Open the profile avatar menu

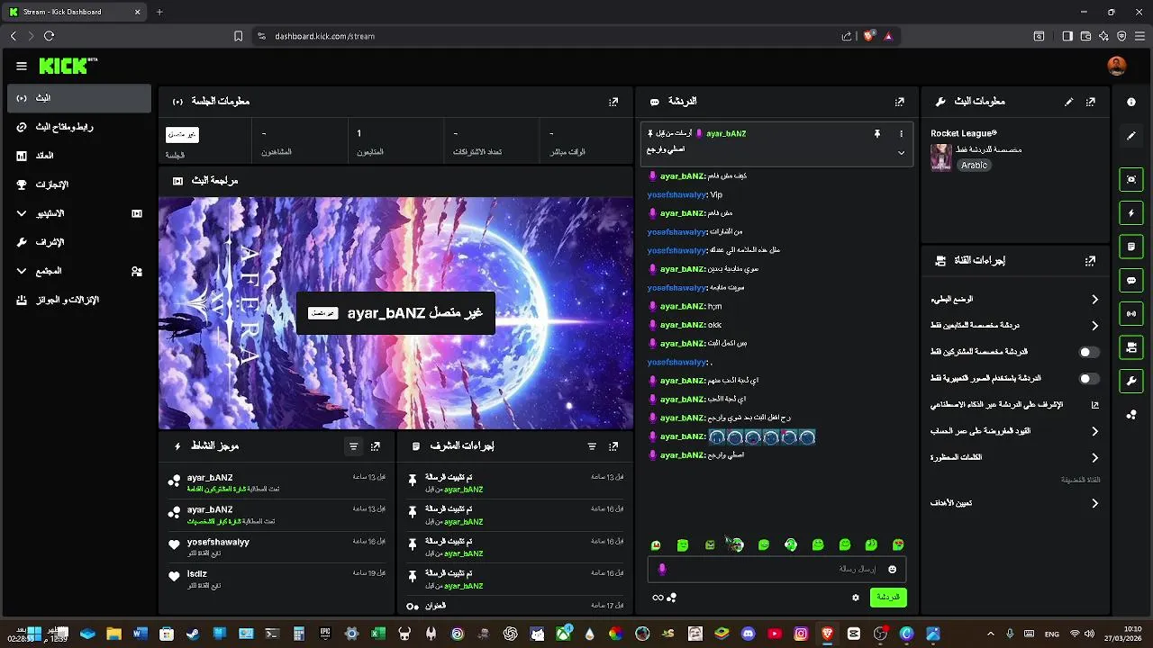click(x=1117, y=66)
